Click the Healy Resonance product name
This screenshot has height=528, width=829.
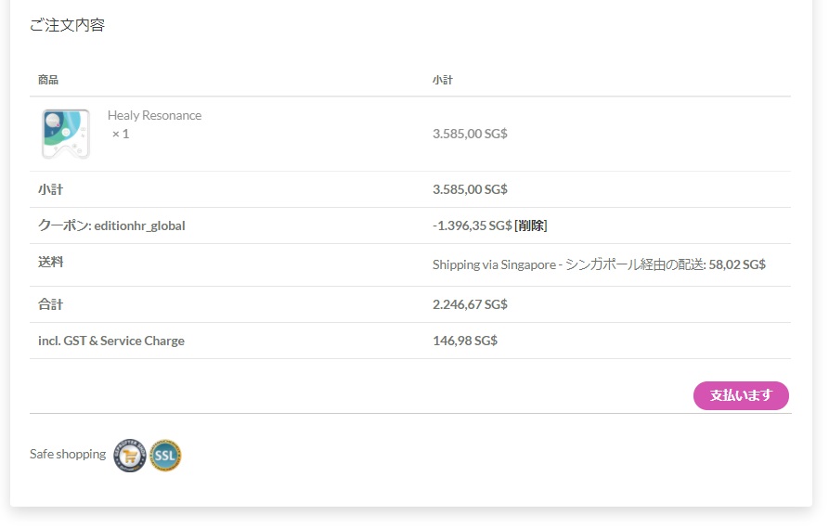point(154,115)
